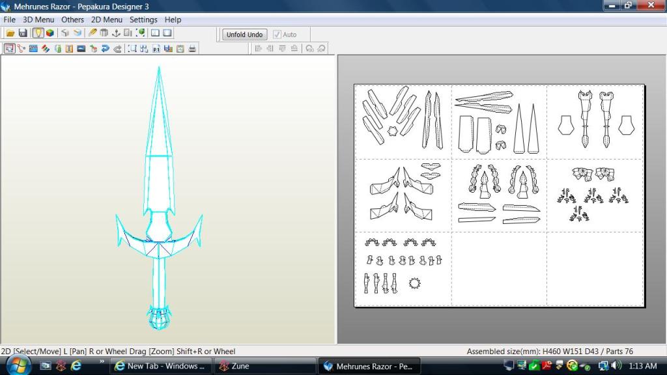Click the Unfold Undo button
This screenshot has width=667, height=375.
point(245,35)
